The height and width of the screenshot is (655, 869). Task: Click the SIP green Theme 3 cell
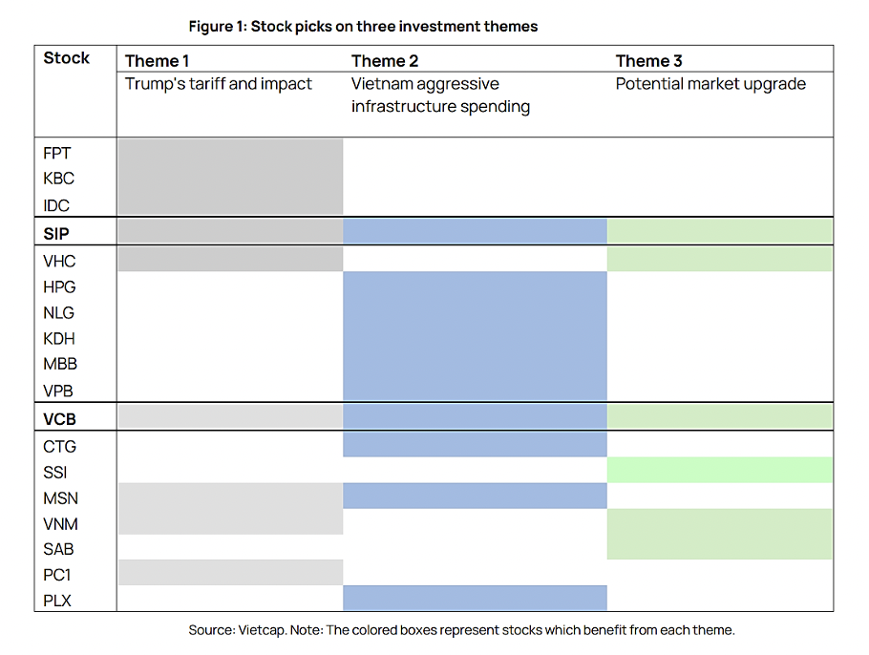(719, 231)
